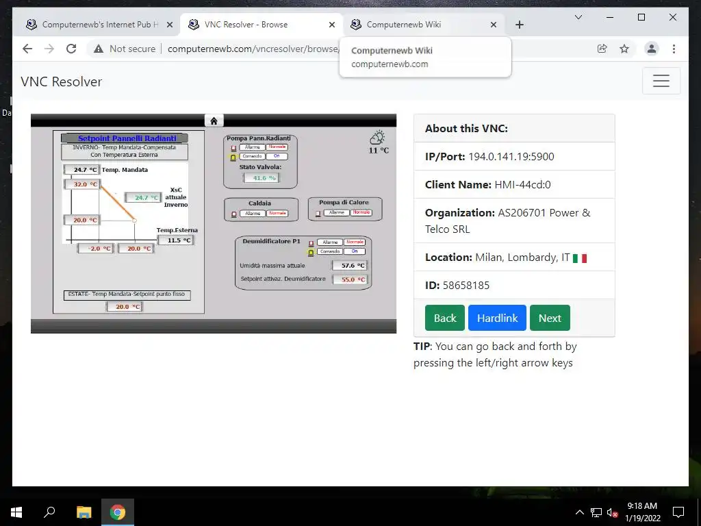Click Pompa Pann.Radianti Comando On indicator
This screenshot has width=701, height=526.
coord(277,156)
